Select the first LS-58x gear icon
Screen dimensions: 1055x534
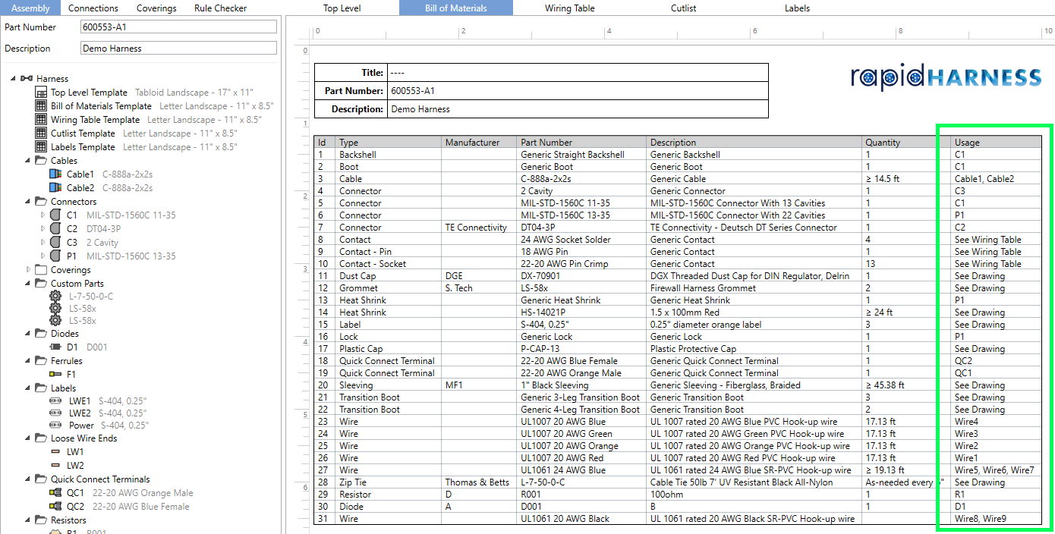coord(55,309)
